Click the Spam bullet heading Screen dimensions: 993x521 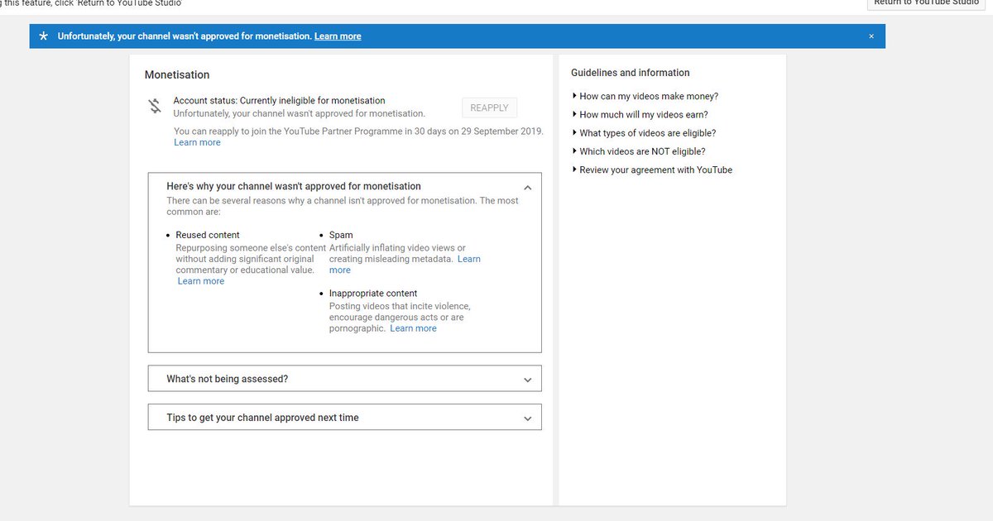341,235
